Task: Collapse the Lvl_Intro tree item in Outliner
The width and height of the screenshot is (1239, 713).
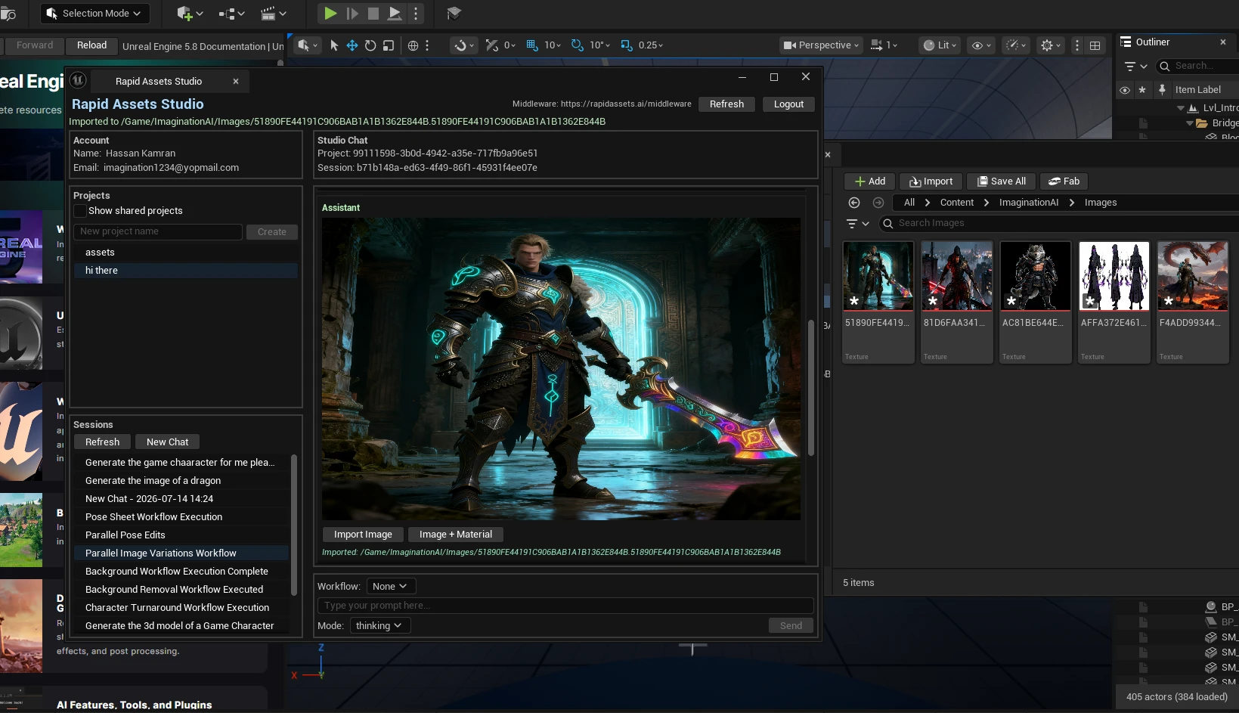Action: [1181, 108]
